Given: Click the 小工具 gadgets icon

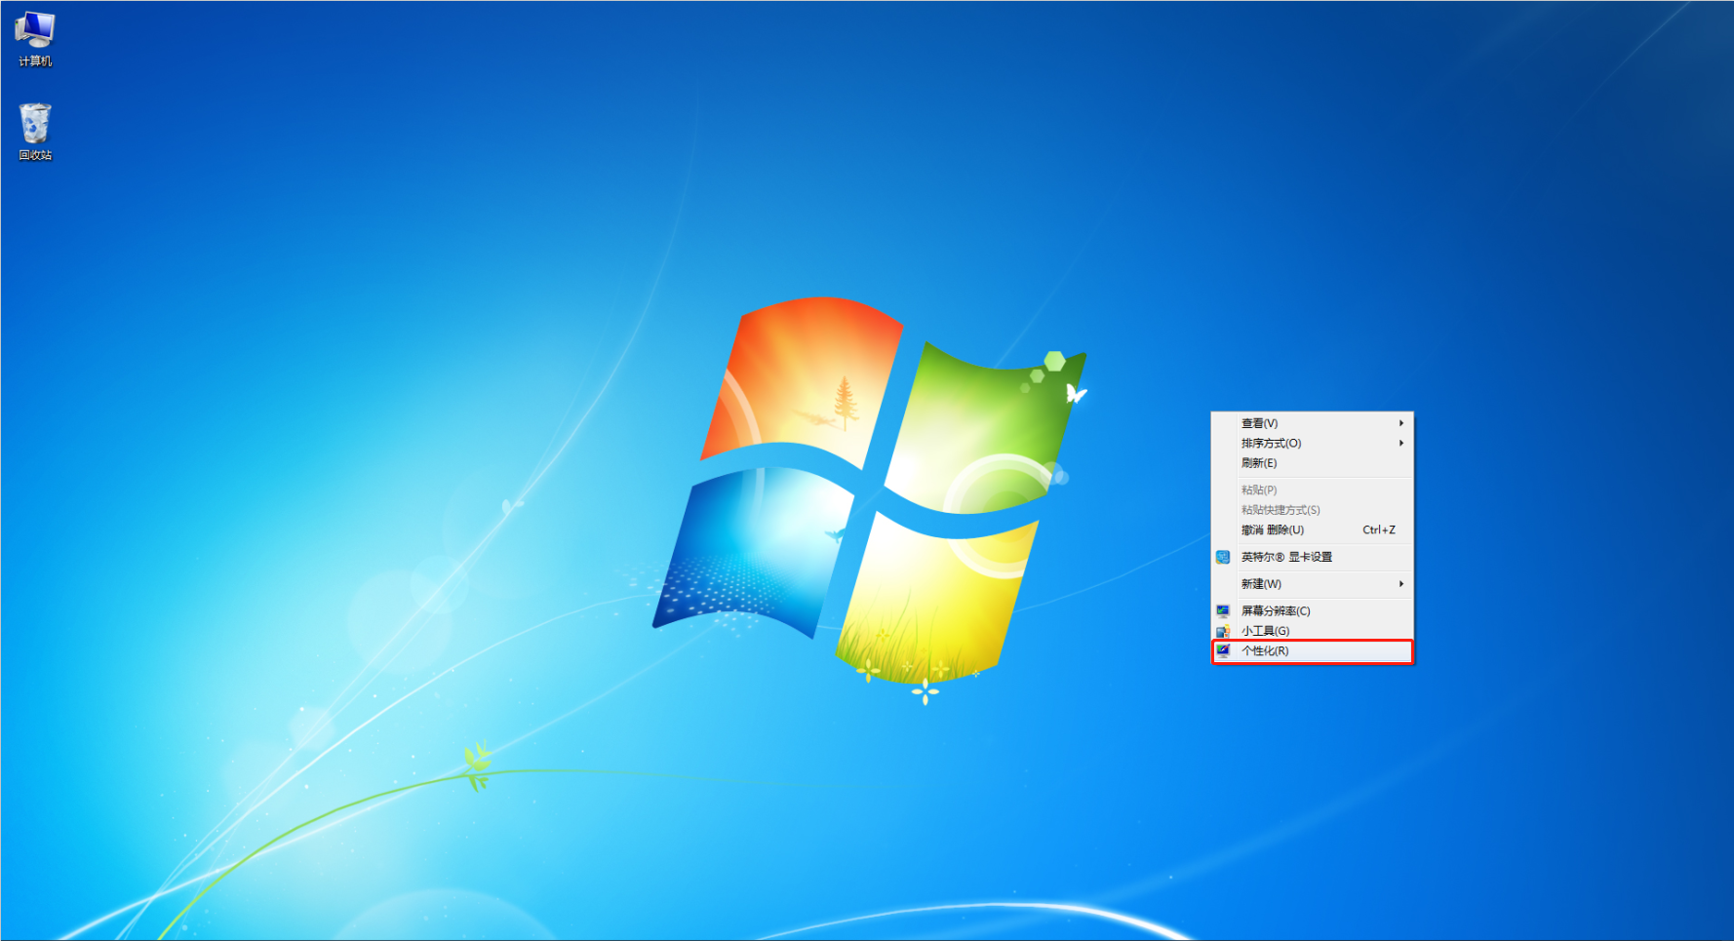Looking at the screenshot, I should coord(1223,631).
